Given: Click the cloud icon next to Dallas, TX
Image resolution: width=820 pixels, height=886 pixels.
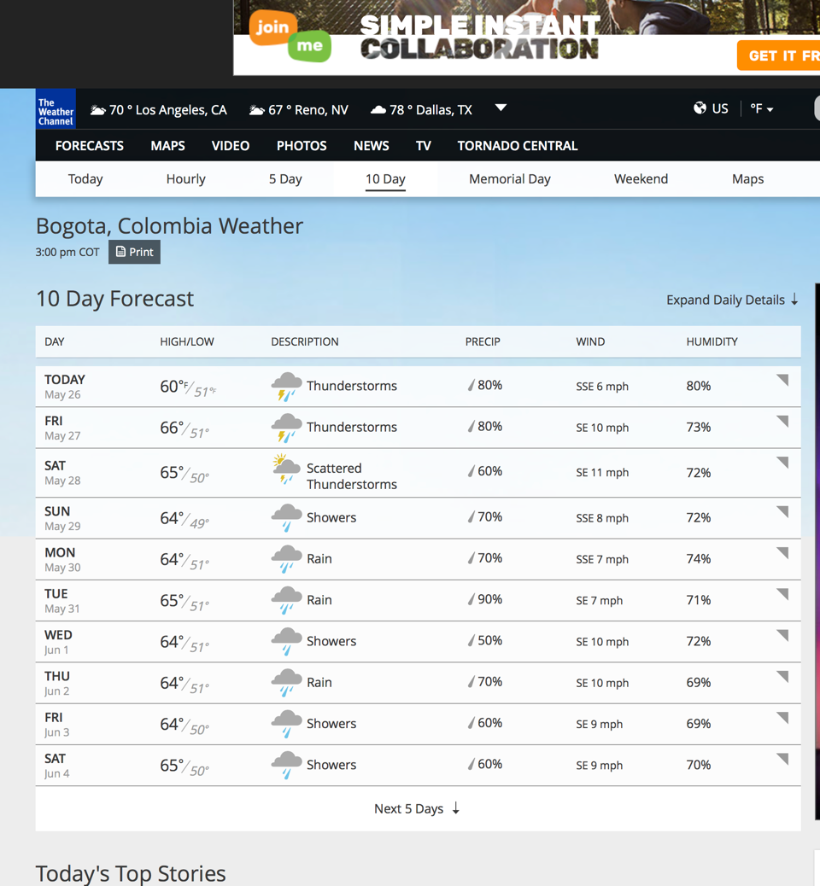Looking at the screenshot, I should pyautogui.click(x=378, y=110).
